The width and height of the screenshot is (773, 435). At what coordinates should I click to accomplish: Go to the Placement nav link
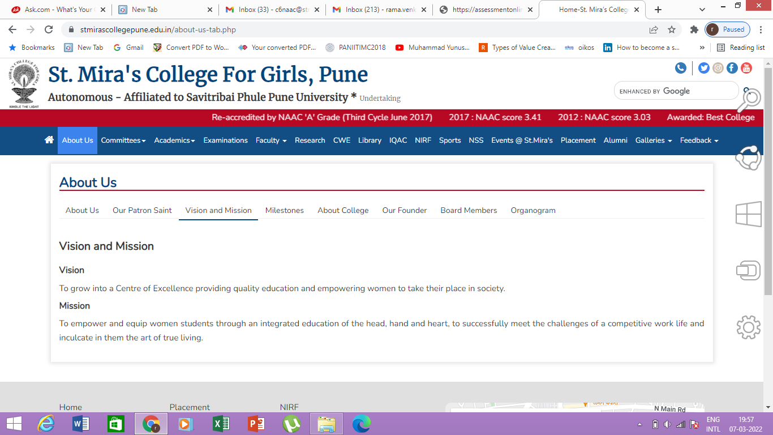click(578, 140)
